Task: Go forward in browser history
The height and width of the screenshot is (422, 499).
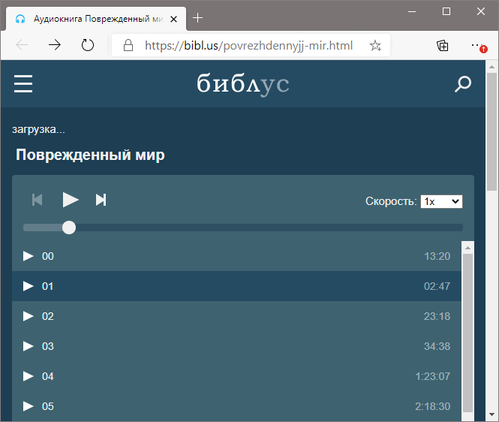Action: pyautogui.click(x=55, y=45)
